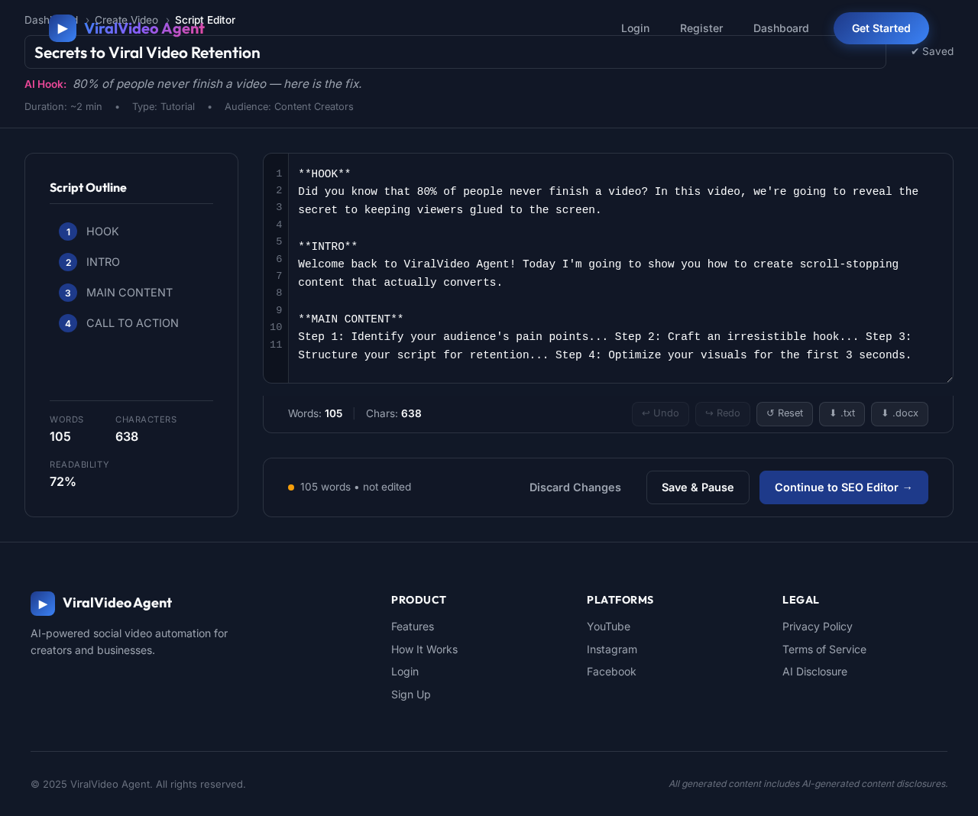Open Login in top navigation
Screen dimensions: 978x816
click(x=635, y=28)
